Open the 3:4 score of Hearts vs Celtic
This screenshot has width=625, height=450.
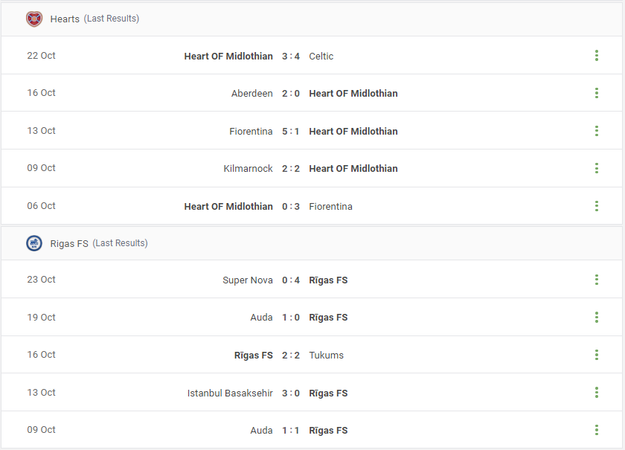291,57
